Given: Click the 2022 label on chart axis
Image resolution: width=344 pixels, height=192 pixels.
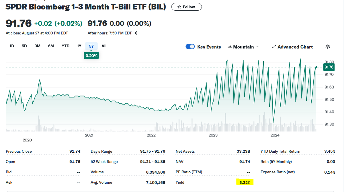Looking at the screenshot, I should point(151,135).
